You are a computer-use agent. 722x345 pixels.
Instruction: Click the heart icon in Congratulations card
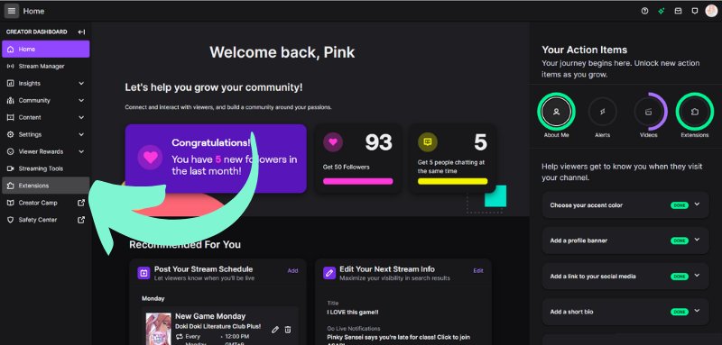point(150,158)
